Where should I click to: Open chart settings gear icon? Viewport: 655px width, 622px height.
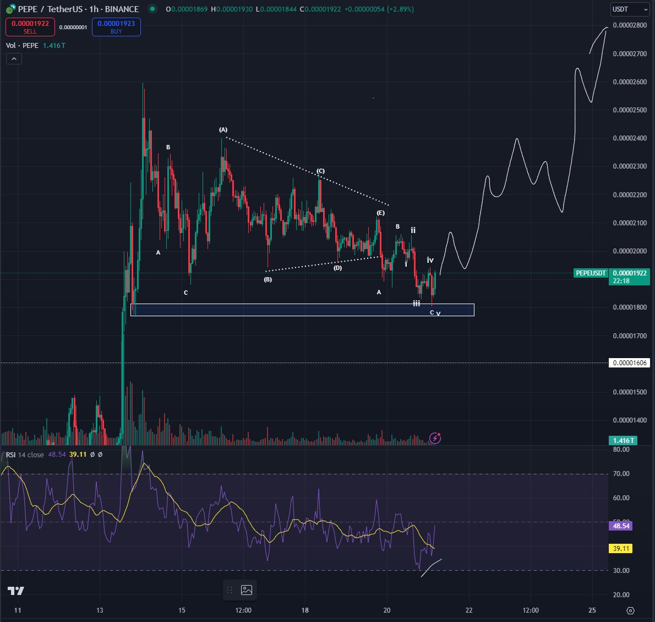630,611
